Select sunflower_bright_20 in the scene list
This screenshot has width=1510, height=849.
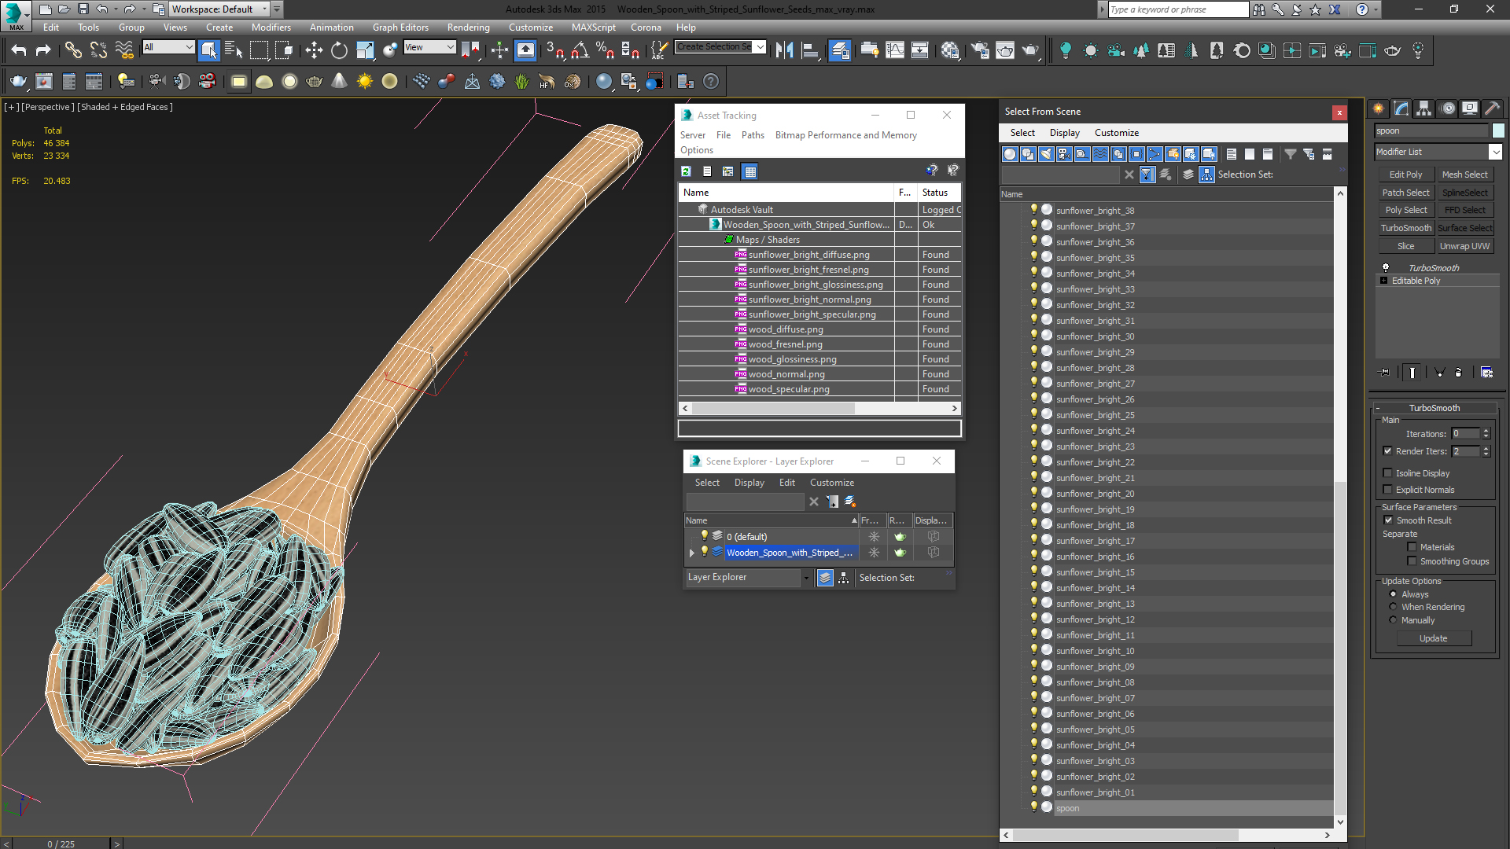[1095, 494]
